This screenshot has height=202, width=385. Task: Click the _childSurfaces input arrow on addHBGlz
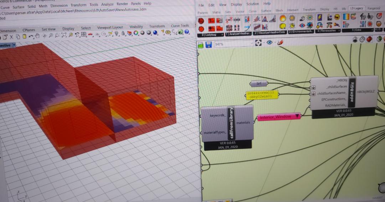[x=314, y=88]
